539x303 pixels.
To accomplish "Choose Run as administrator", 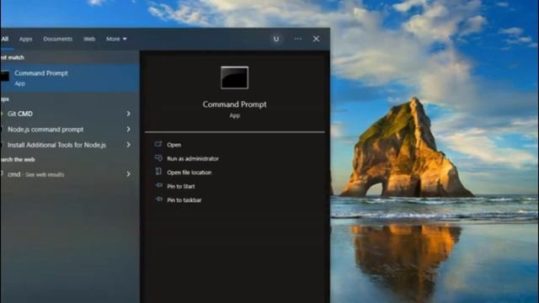I will pyautogui.click(x=193, y=159).
